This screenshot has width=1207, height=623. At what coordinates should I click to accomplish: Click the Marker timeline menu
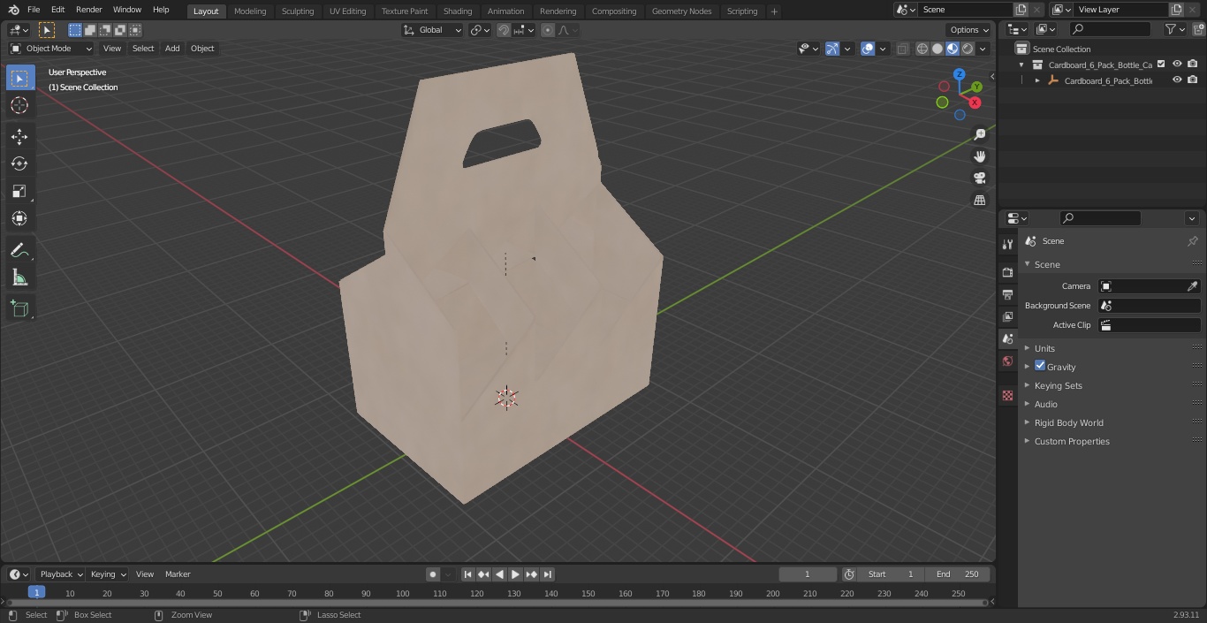click(178, 574)
